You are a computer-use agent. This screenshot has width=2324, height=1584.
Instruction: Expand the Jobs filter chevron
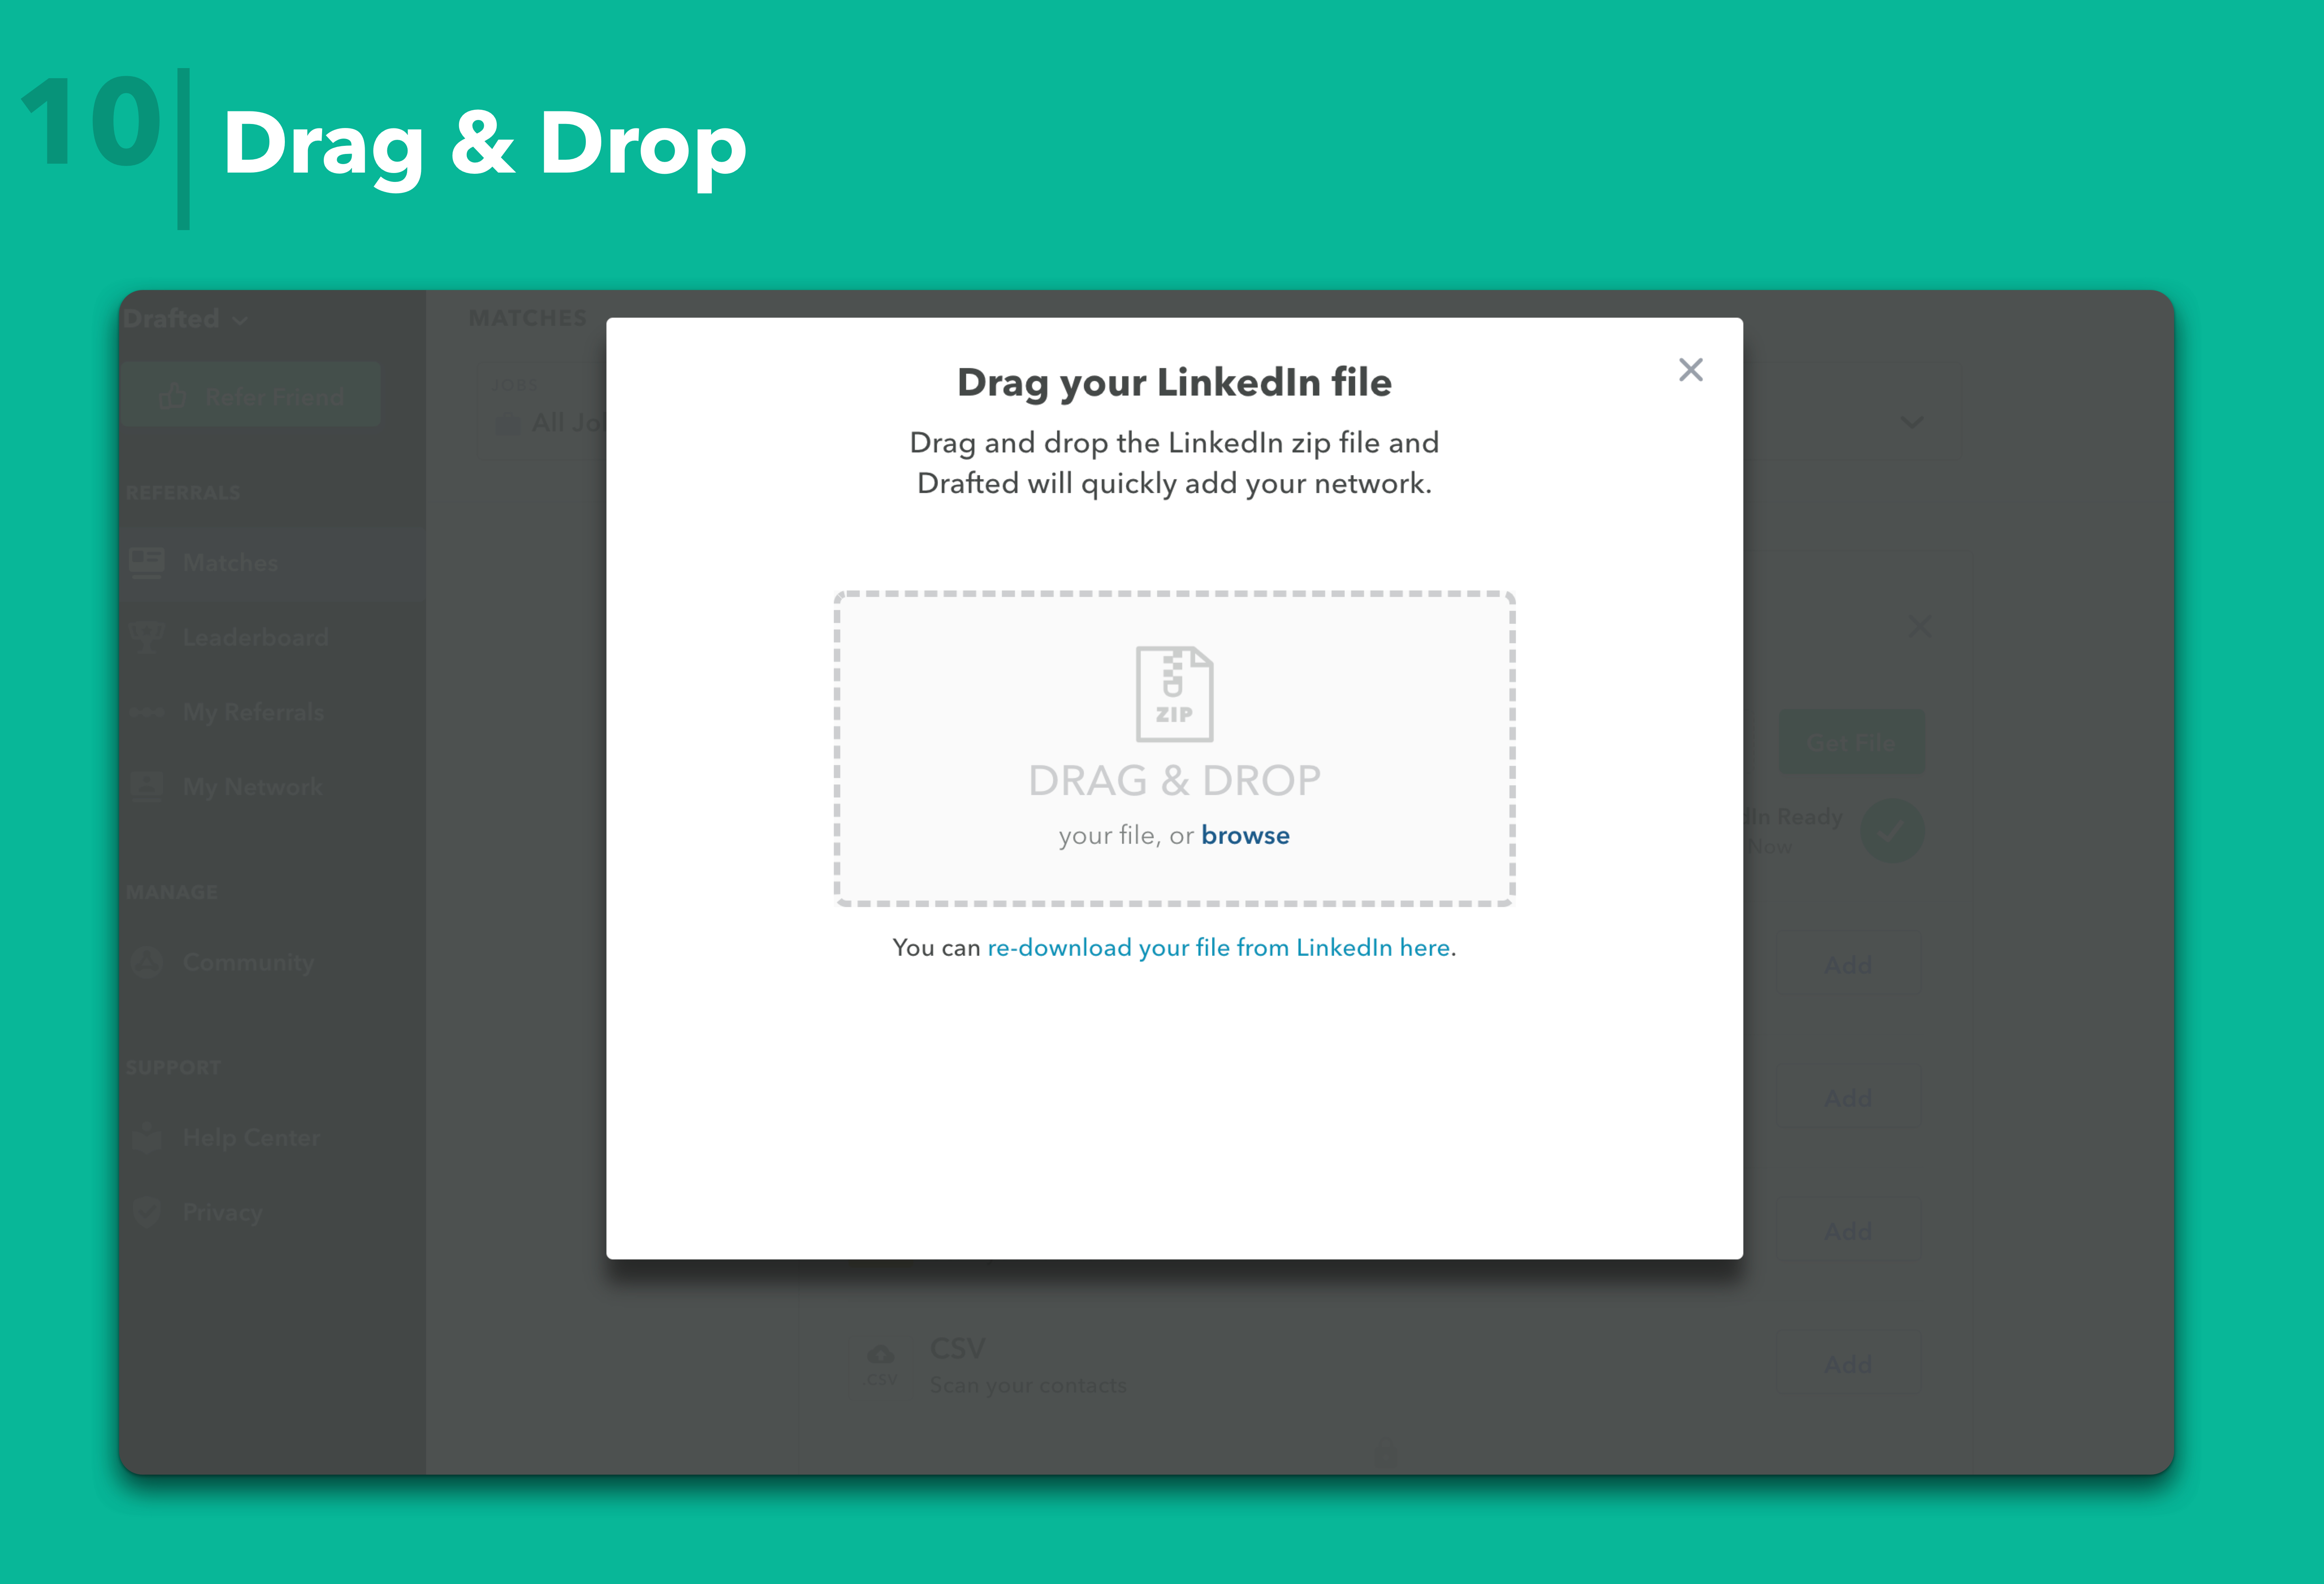click(1911, 423)
